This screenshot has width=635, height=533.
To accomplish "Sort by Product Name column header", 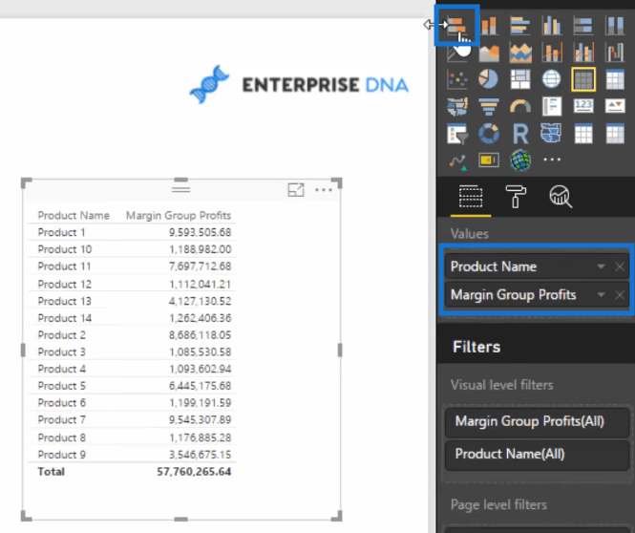I will 74,216.
